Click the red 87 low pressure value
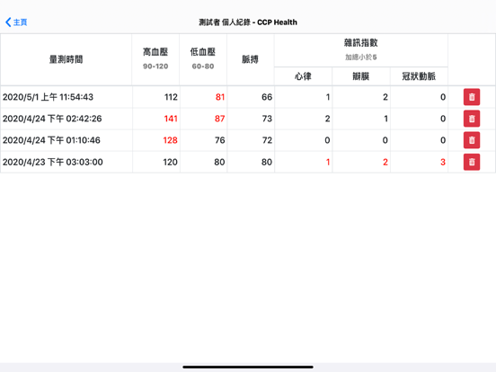The height and width of the screenshot is (372, 496). point(219,119)
